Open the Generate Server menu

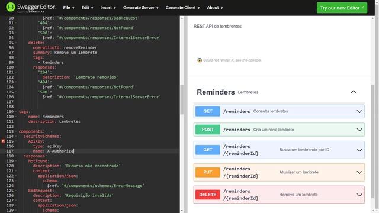[141, 8]
